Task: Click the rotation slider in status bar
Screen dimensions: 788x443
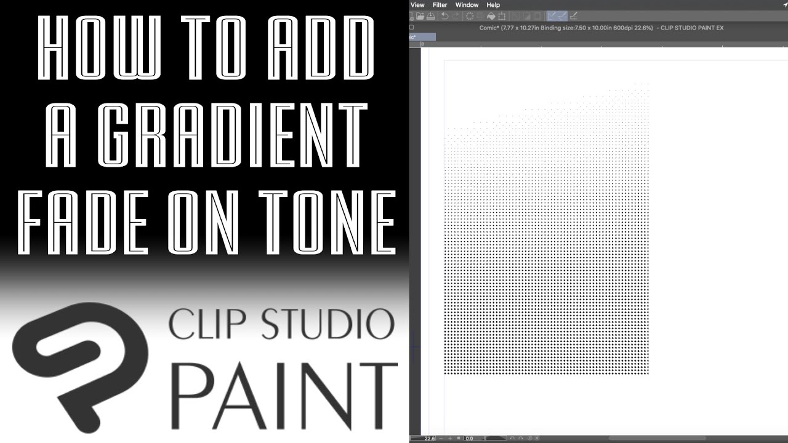Action: click(496, 438)
